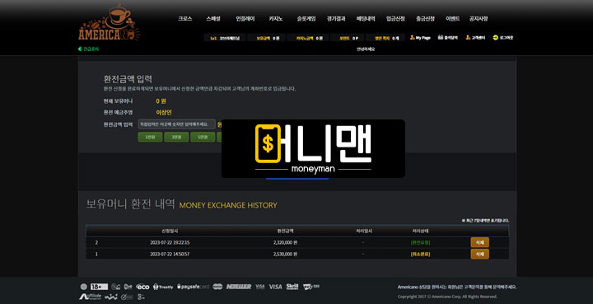Click the 처리상태 column header
This screenshot has width=593, height=304.
point(420,231)
